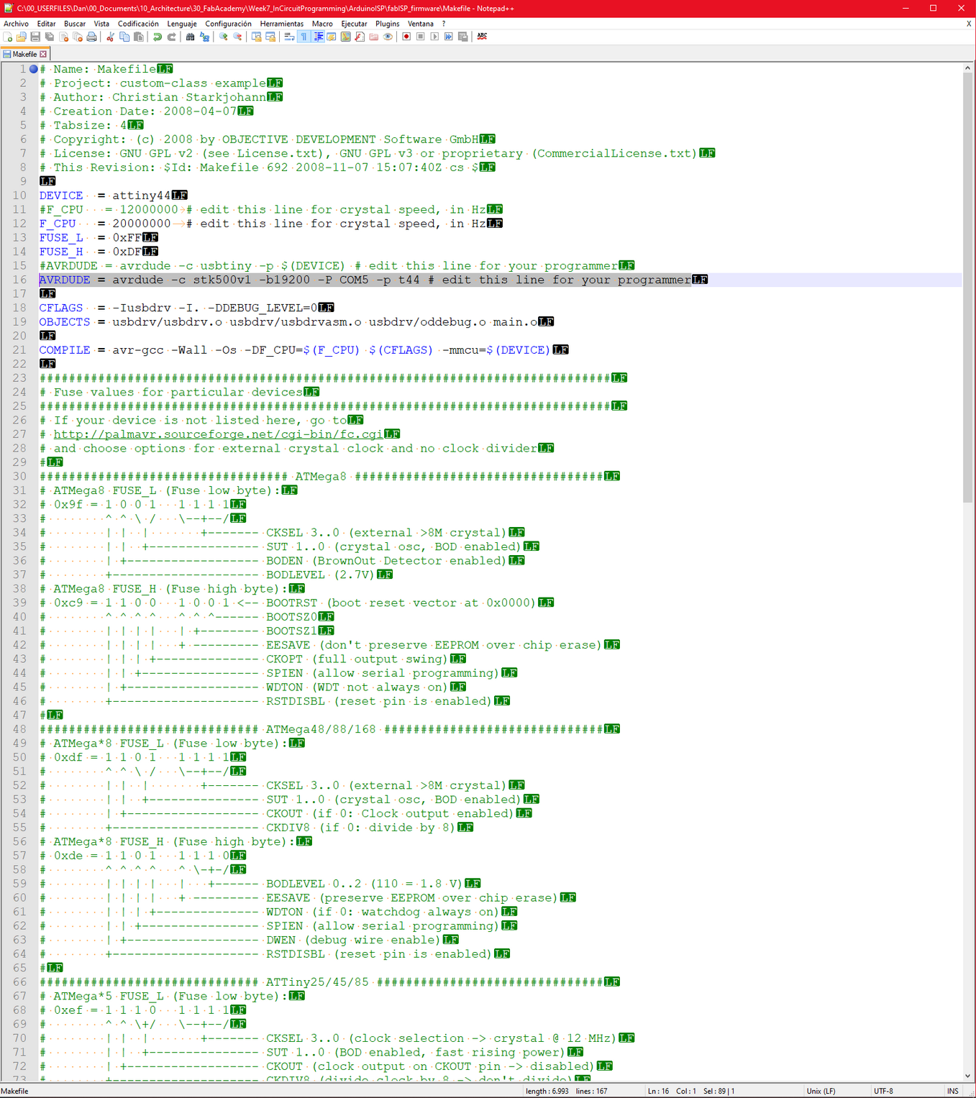Screen dimensions: 976x1098
Task: Close the Makefile tab with its X
Action: coord(43,54)
